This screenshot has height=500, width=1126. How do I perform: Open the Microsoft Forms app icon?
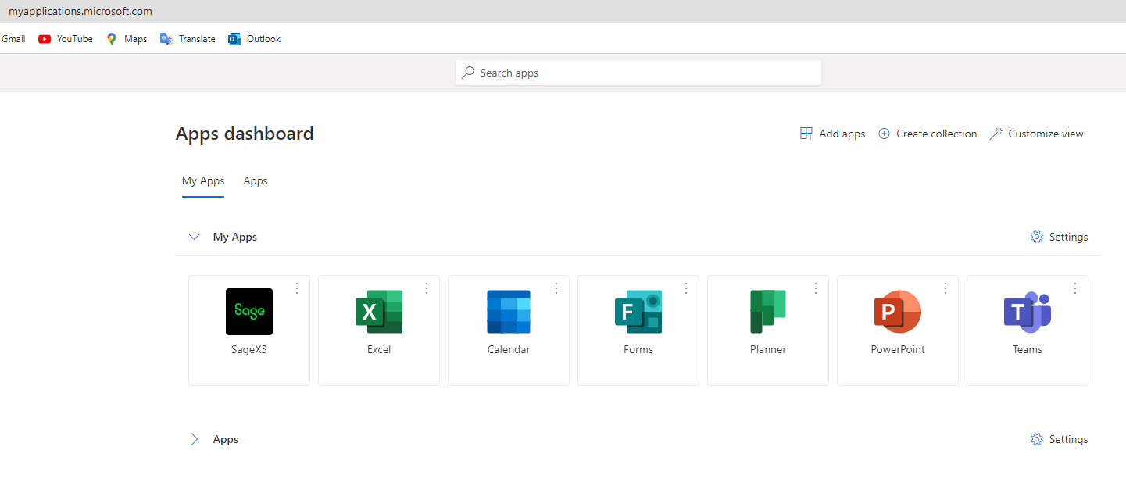(638, 312)
